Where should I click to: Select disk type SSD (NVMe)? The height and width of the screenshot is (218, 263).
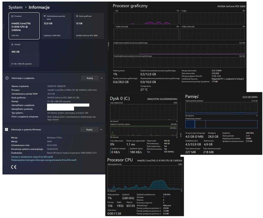click(x=169, y=152)
